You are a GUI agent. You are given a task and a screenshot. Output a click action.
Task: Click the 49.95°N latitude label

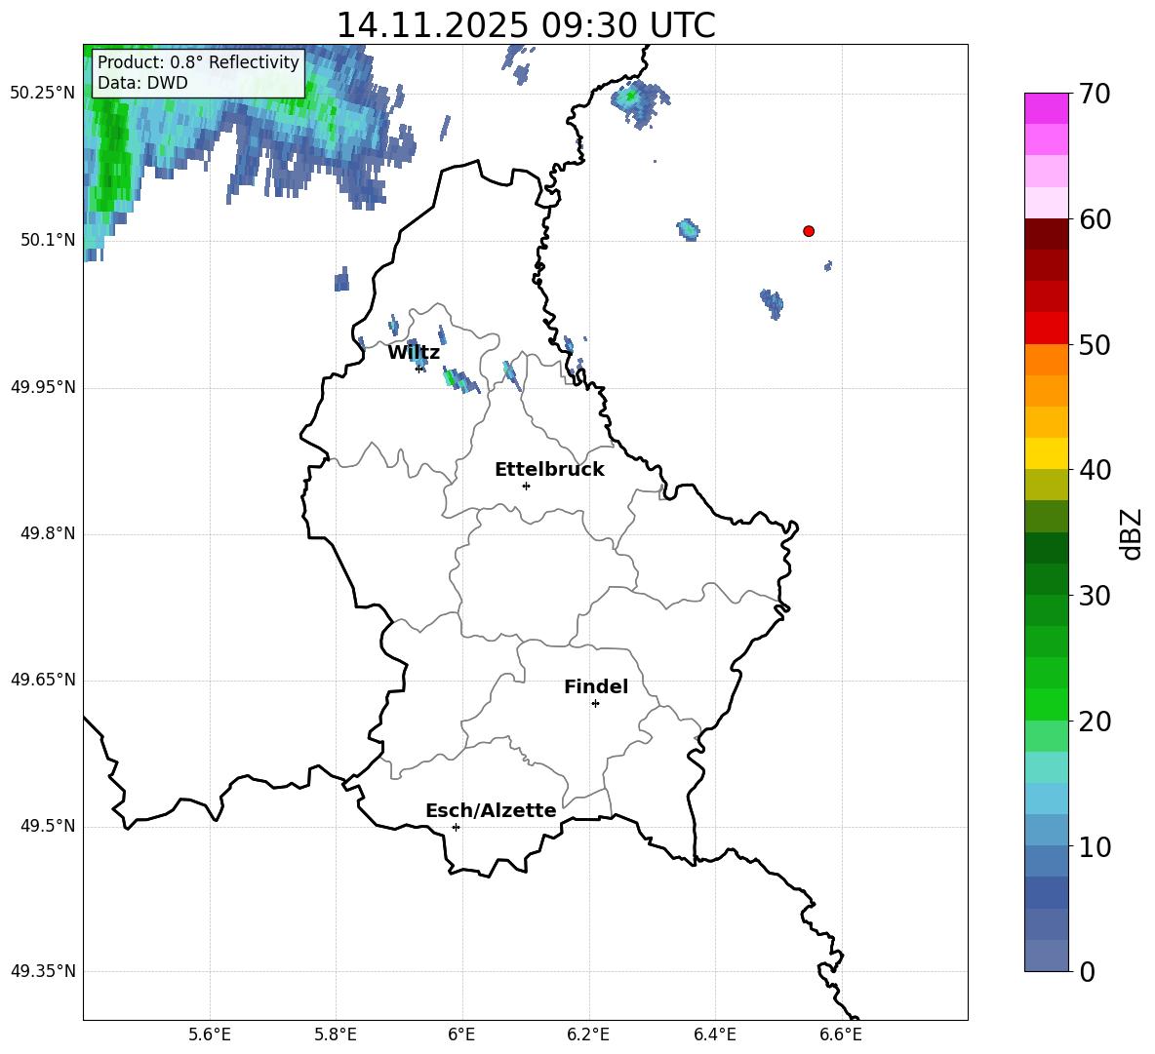tap(43, 387)
